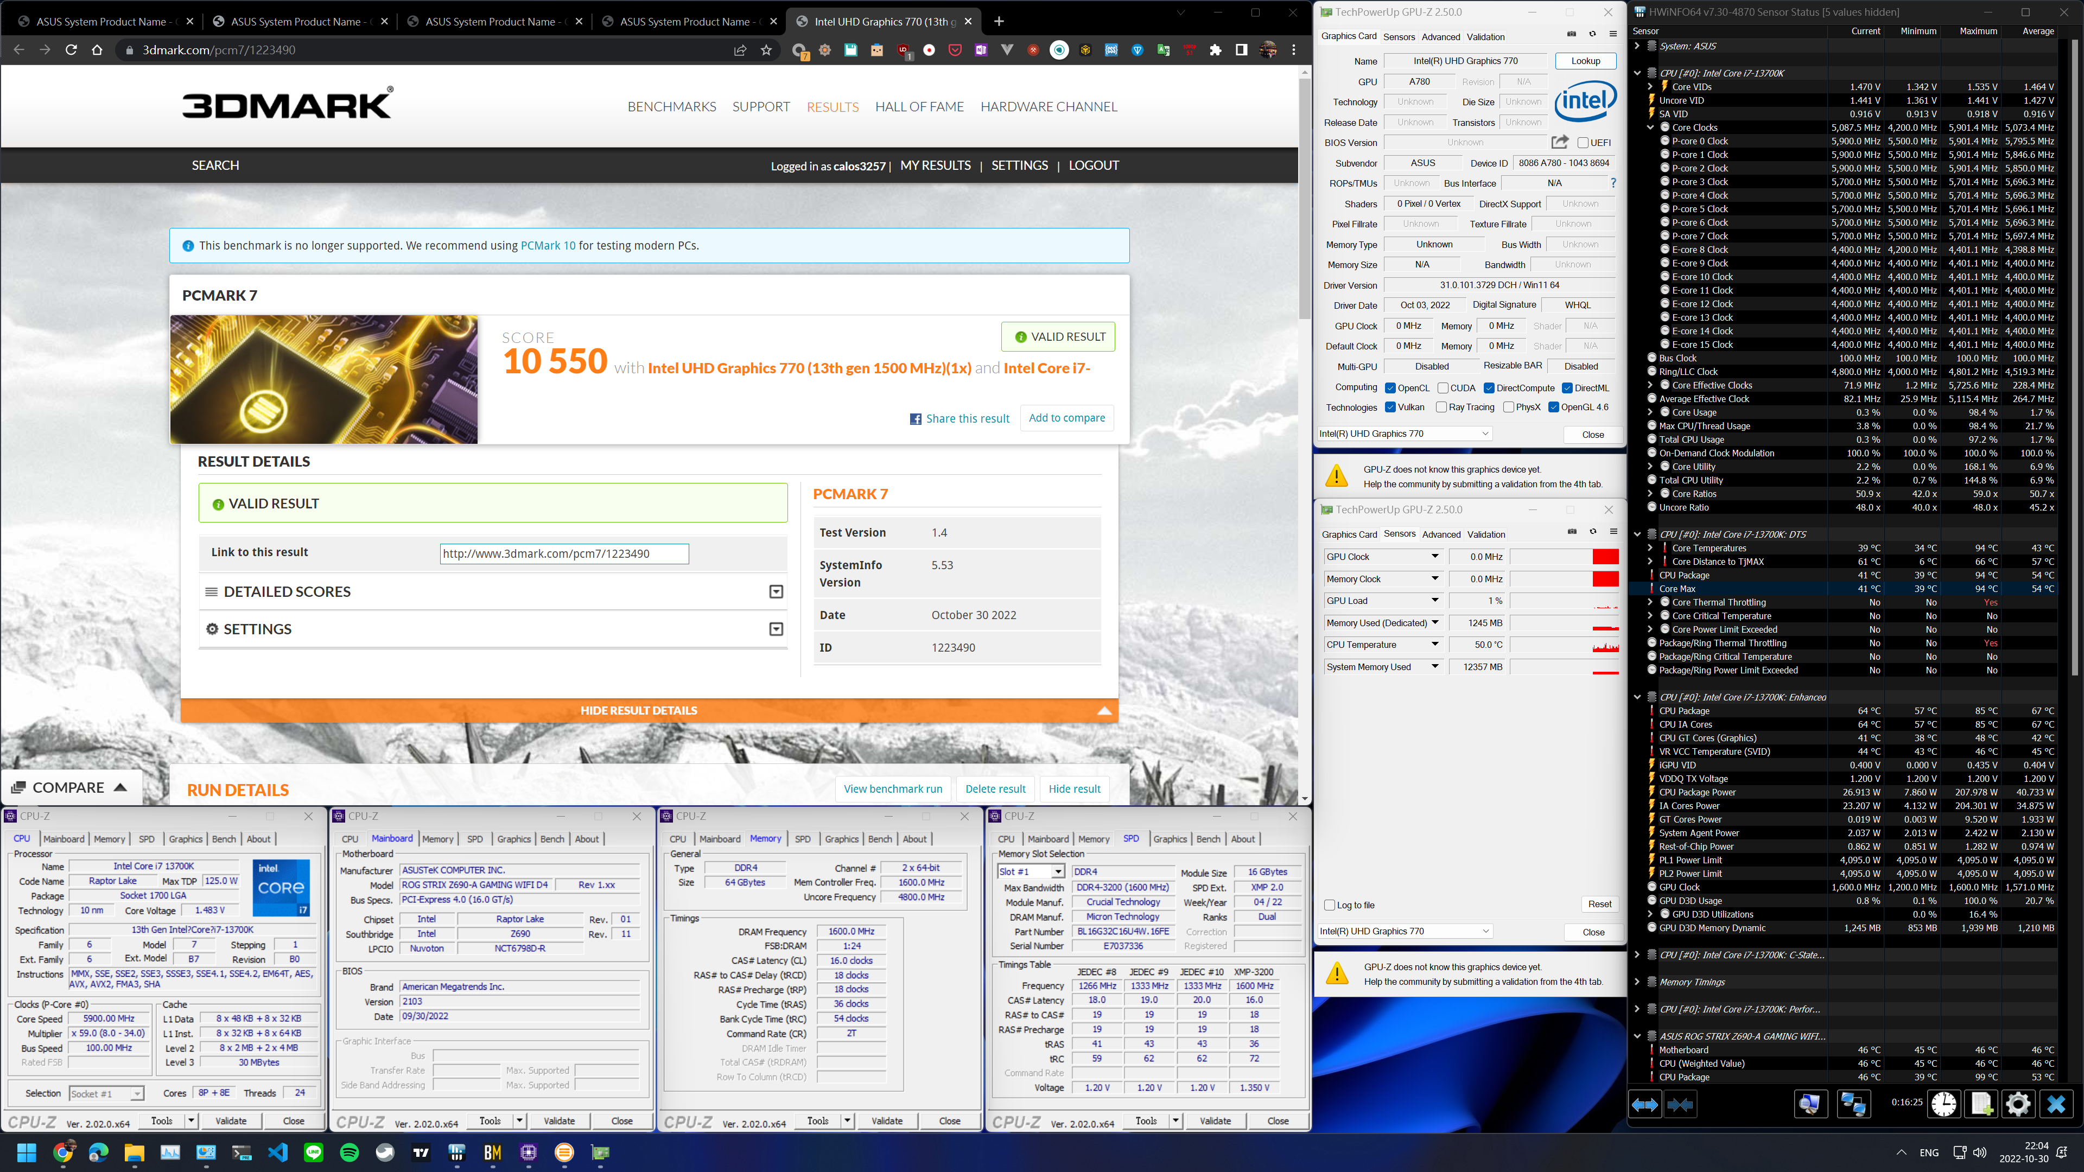2084x1172 pixels.
Task: Open HALL OF FAME on 3DMark
Action: [919, 107]
